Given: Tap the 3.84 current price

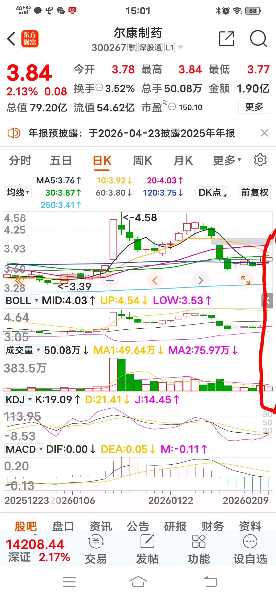Looking at the screenshot, I should [29, 73].
